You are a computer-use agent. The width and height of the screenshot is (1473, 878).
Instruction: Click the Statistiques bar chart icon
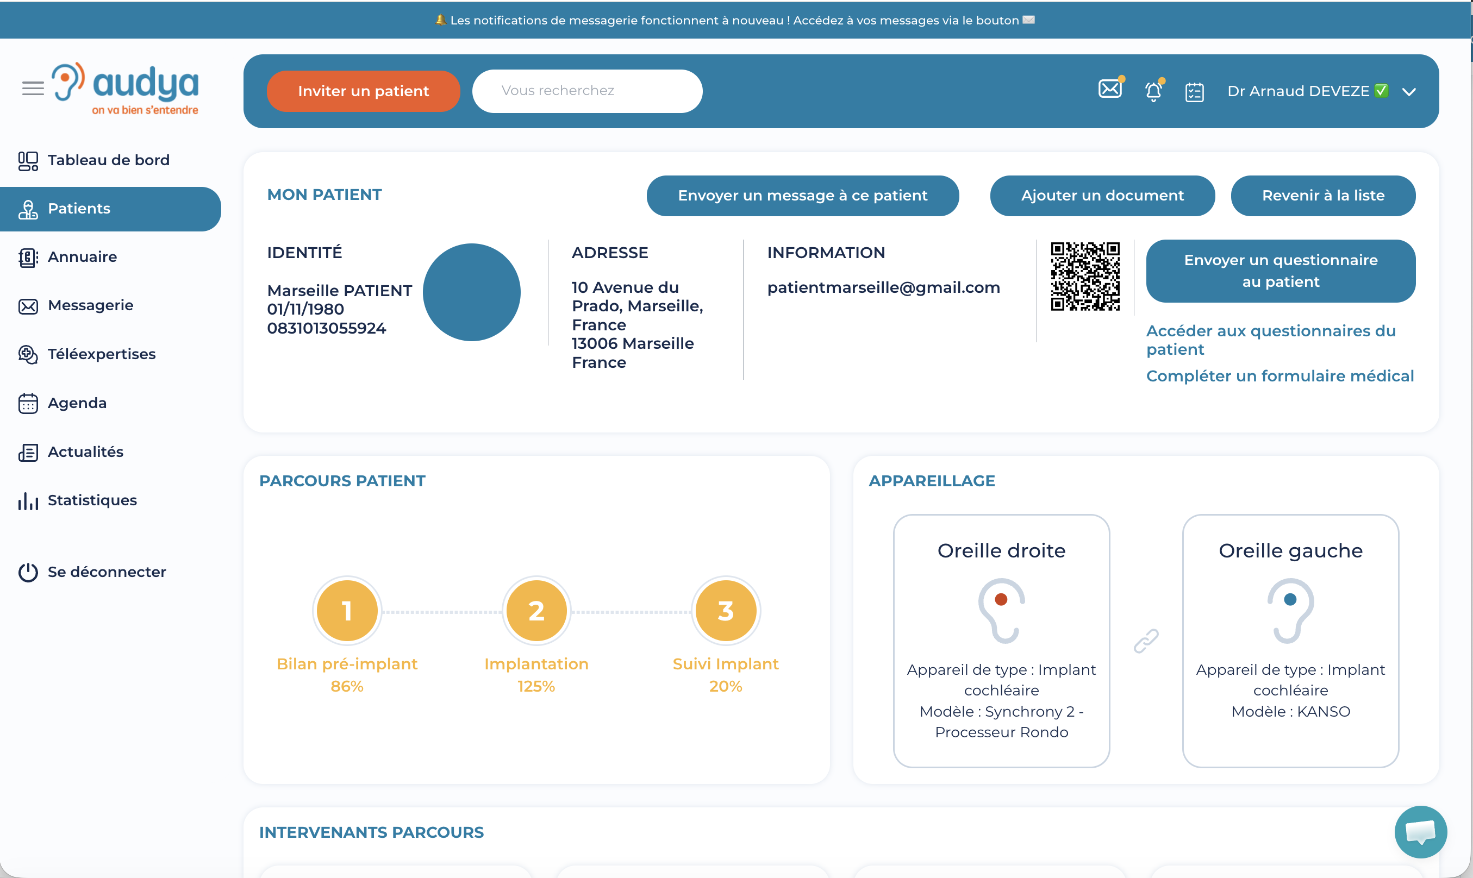28,500
